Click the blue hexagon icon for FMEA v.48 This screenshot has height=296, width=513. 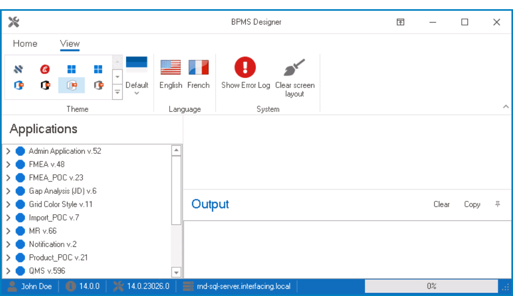point(20,165)
